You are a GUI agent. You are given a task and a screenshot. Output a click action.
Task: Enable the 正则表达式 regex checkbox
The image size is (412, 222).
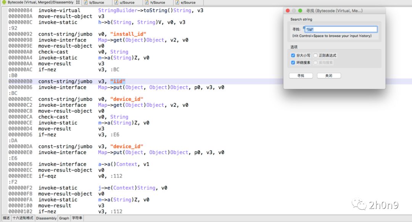pos(315,55)
